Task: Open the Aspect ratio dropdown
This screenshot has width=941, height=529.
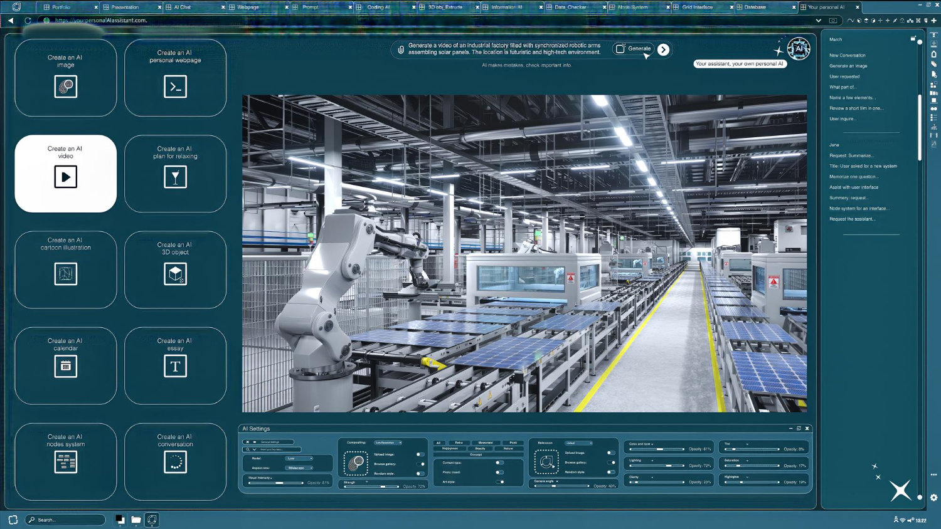Action: tap(299, 468)
